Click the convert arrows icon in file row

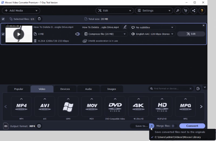[77, 34]
